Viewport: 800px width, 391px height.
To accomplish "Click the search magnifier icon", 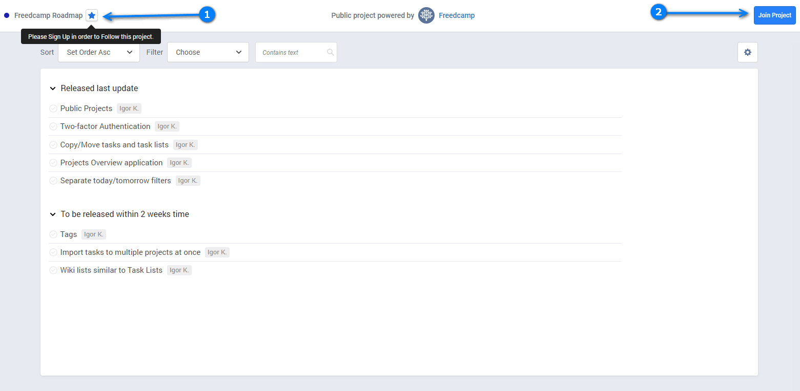I will (330, 52).
